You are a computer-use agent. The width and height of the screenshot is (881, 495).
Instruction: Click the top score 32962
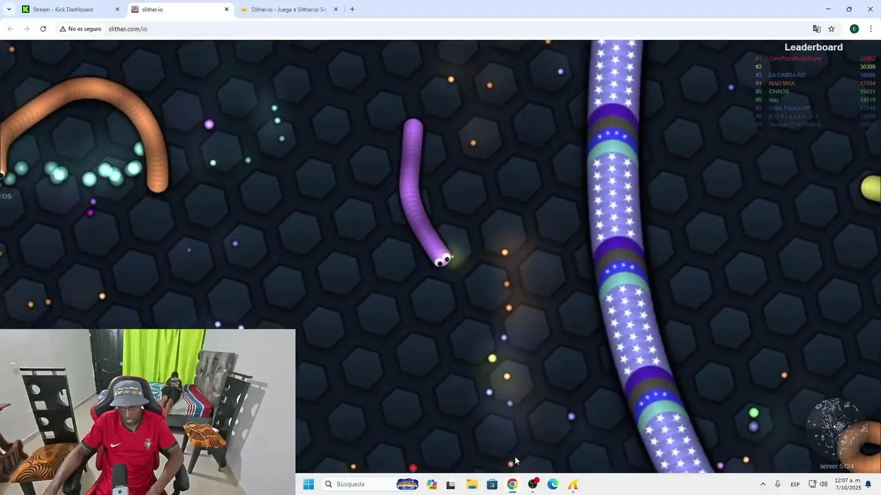tap(867, 58)
